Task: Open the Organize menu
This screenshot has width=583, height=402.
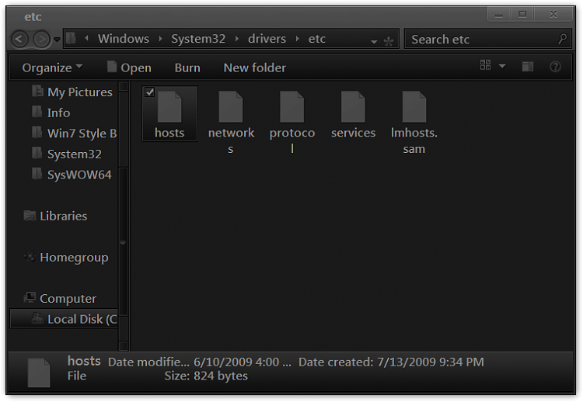Action: tap(52, 68)
